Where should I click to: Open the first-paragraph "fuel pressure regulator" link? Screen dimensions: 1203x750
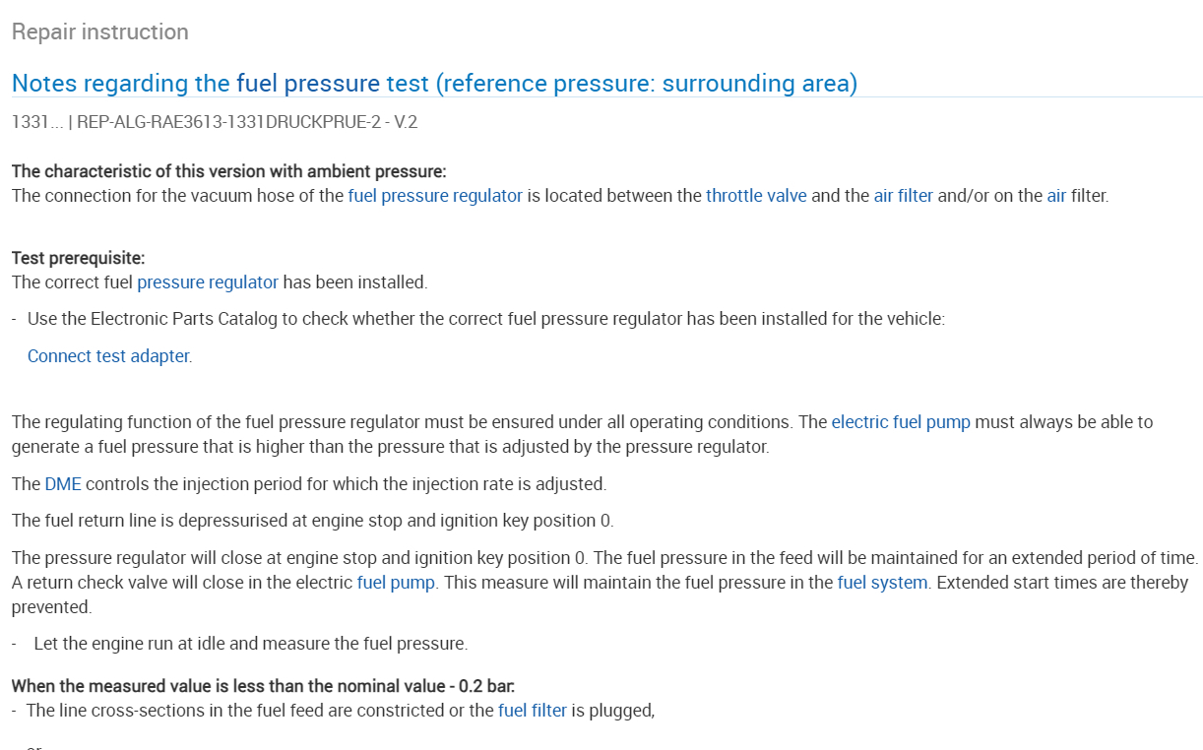pyautogui.click(x=435, y=195)
